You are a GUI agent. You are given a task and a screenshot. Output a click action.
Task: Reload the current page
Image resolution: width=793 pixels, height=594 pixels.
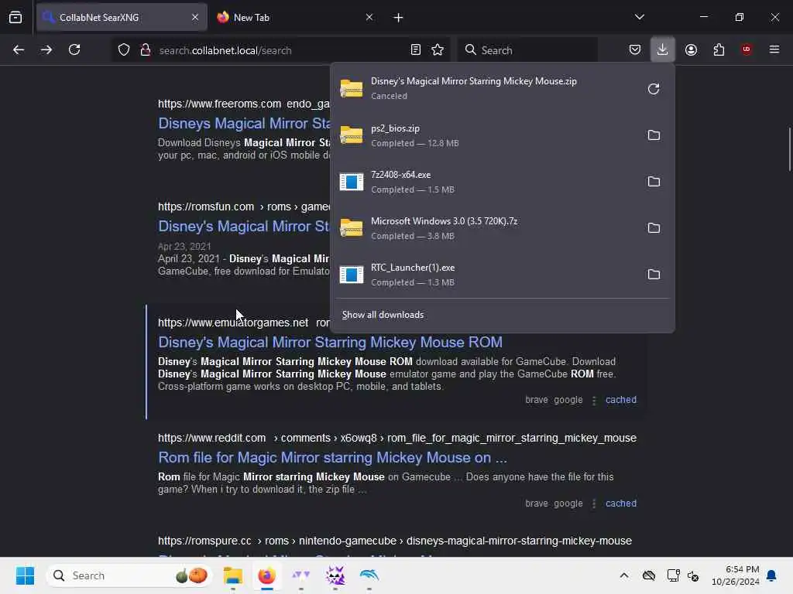(74, 49)
